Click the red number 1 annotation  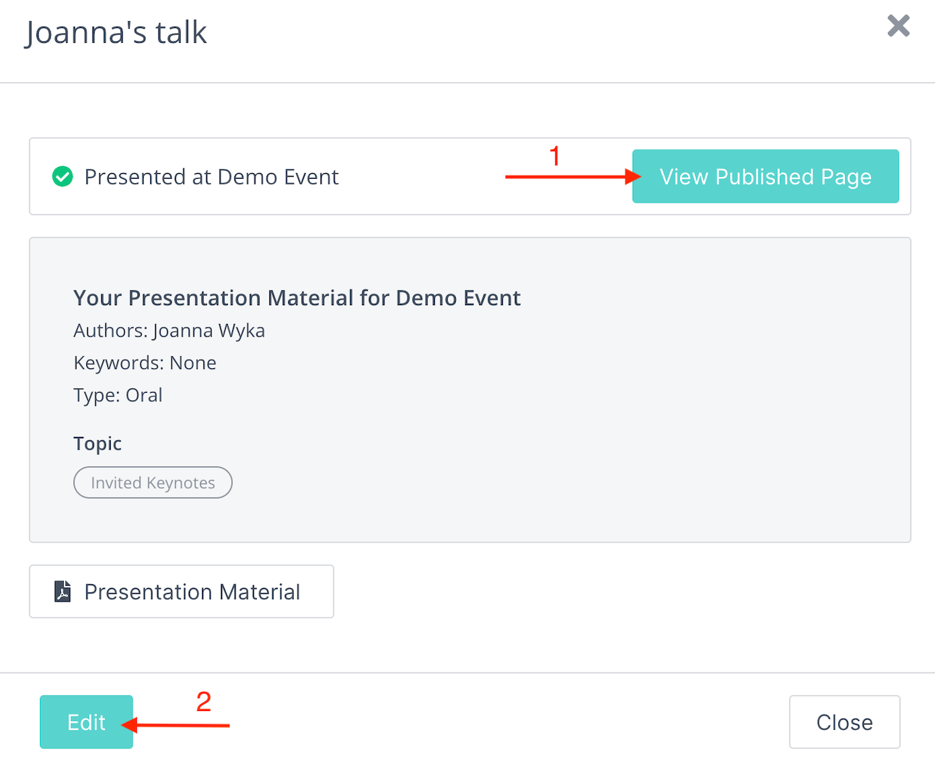[x=555, y=156]
